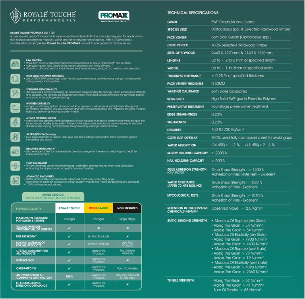Click the STATIC BENDING STRENGTH label
The width and height of the screenshot is (305, 299).
click(x=187, y=221)
